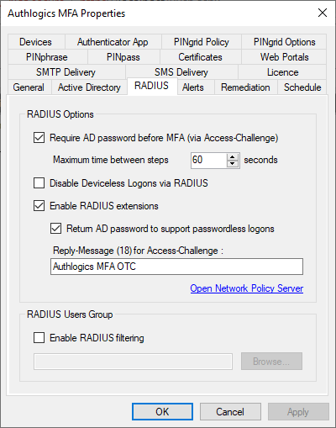Image resolution: width=336 pixels, height=428 pixels.
Task: Increase maximum time with spinner up arrow
Action: [233, 157]
